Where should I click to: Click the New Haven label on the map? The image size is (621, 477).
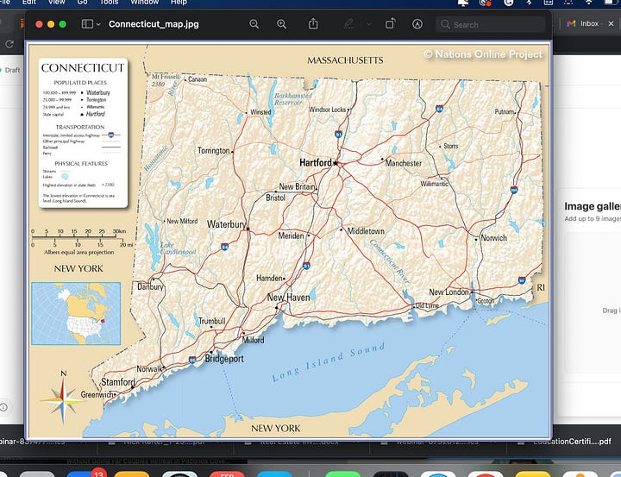click(288, 297)
